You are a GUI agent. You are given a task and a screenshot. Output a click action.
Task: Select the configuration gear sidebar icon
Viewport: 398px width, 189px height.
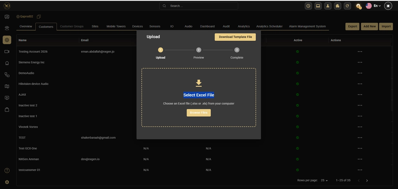pyautogui.click(x=7, y=40)
